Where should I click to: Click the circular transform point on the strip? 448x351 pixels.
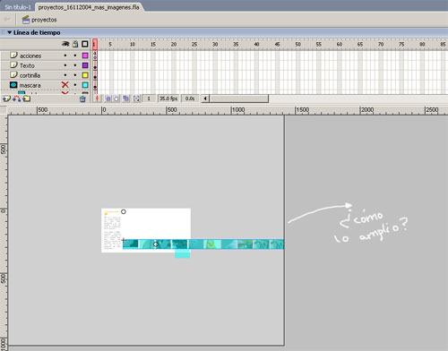tap(156, 244)
